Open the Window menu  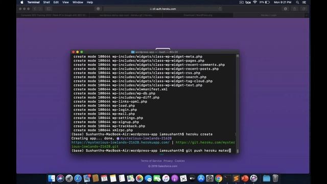[x=78, y=2]
